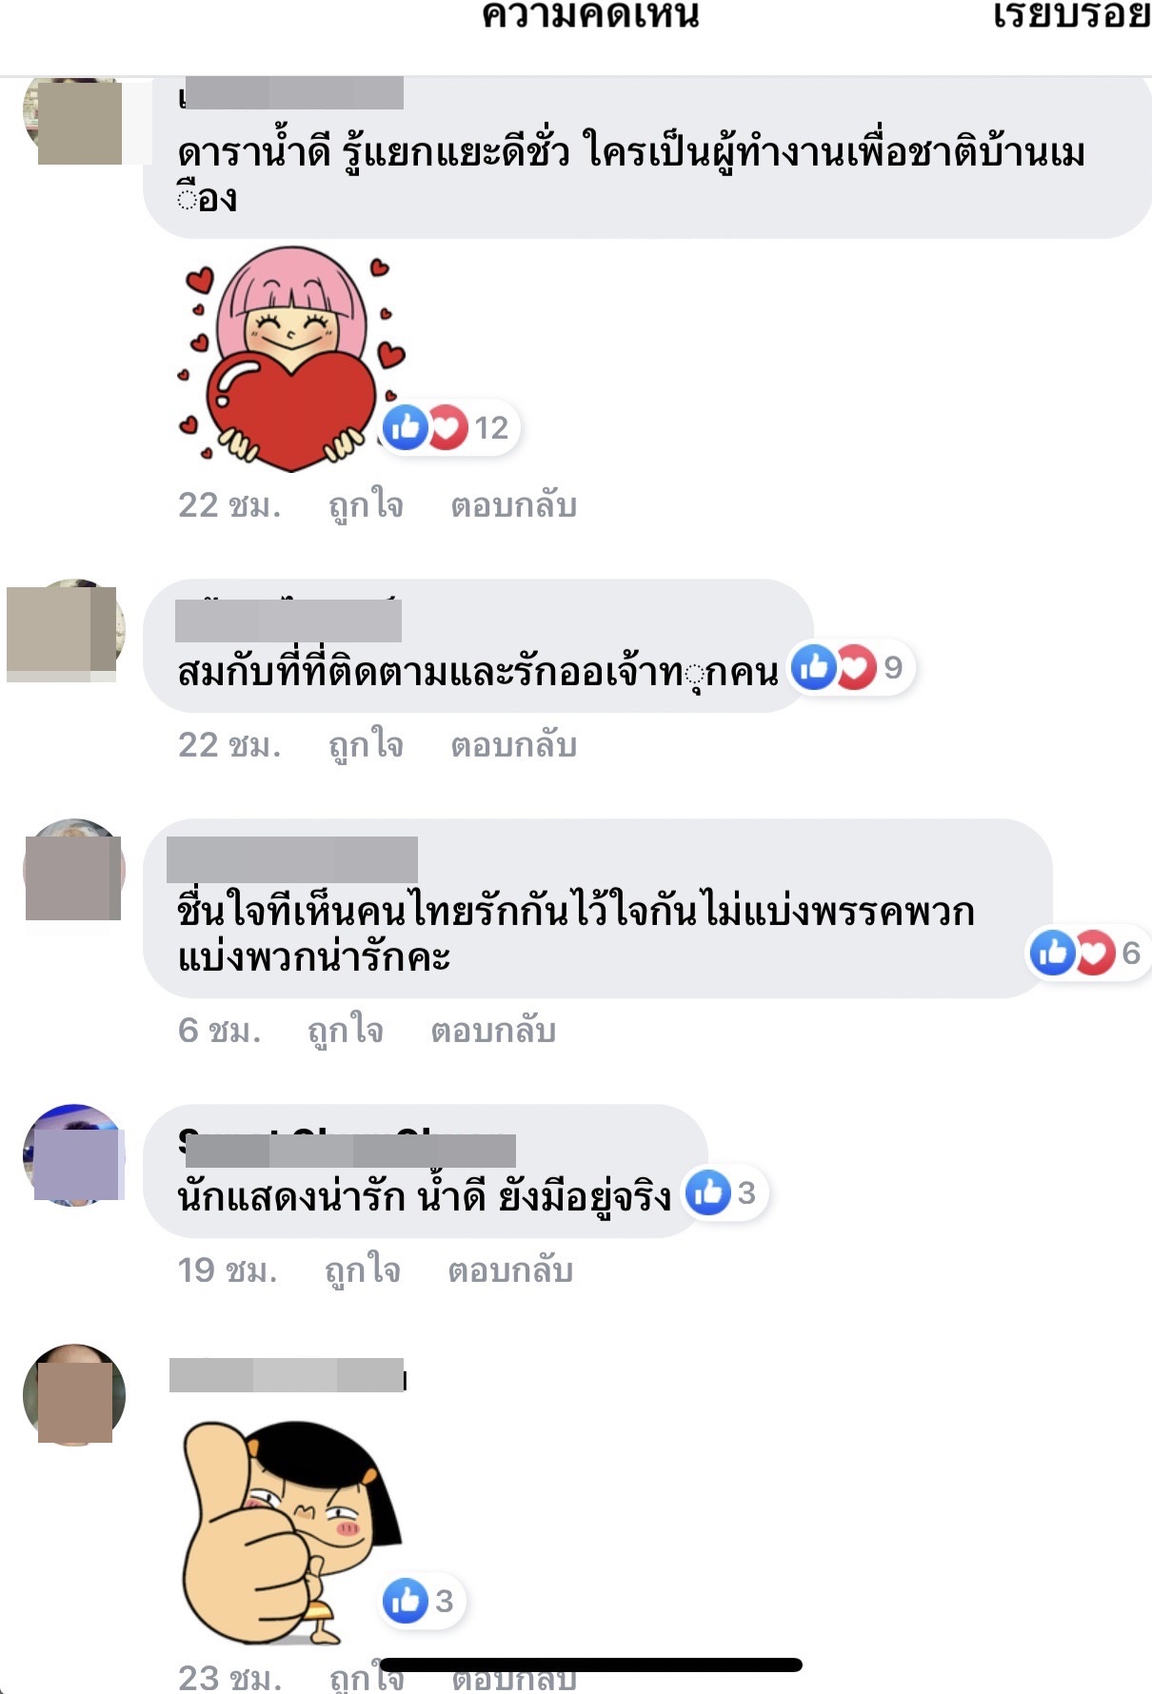Like the 'สมกับที่ติดตาม' comment
This screenshot has width=1152, height=1694.
coord(366,745)
